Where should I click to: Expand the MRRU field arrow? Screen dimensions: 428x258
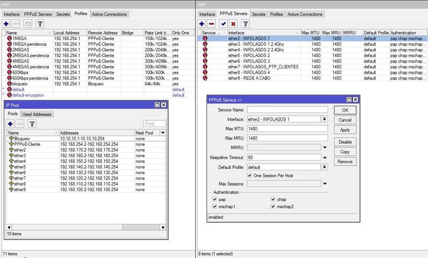point(324,147)
